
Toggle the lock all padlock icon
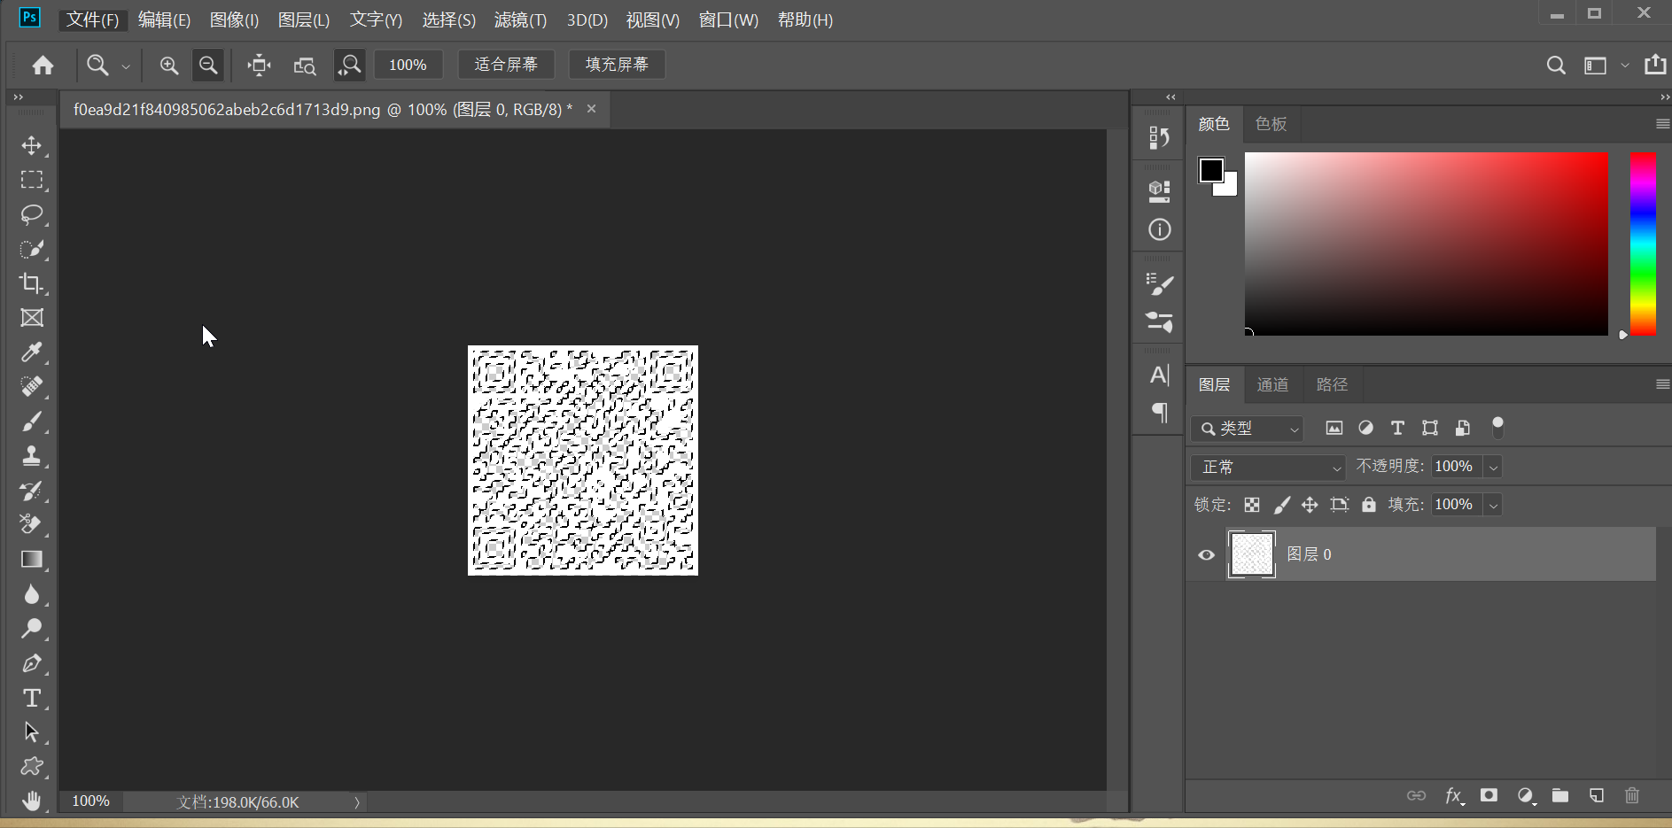(x=1369, y=505)
